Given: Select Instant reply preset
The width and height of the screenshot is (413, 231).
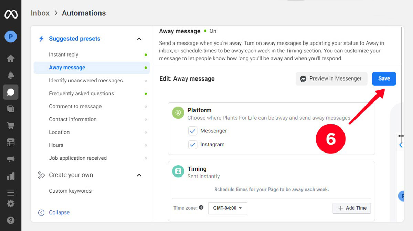Looking at the screenshot, I should pos(63,54).
